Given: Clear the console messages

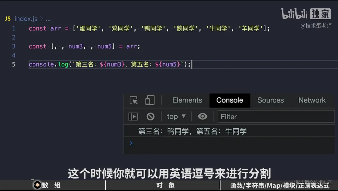Looking at the screenshot, I should click(x=150, y=116).
